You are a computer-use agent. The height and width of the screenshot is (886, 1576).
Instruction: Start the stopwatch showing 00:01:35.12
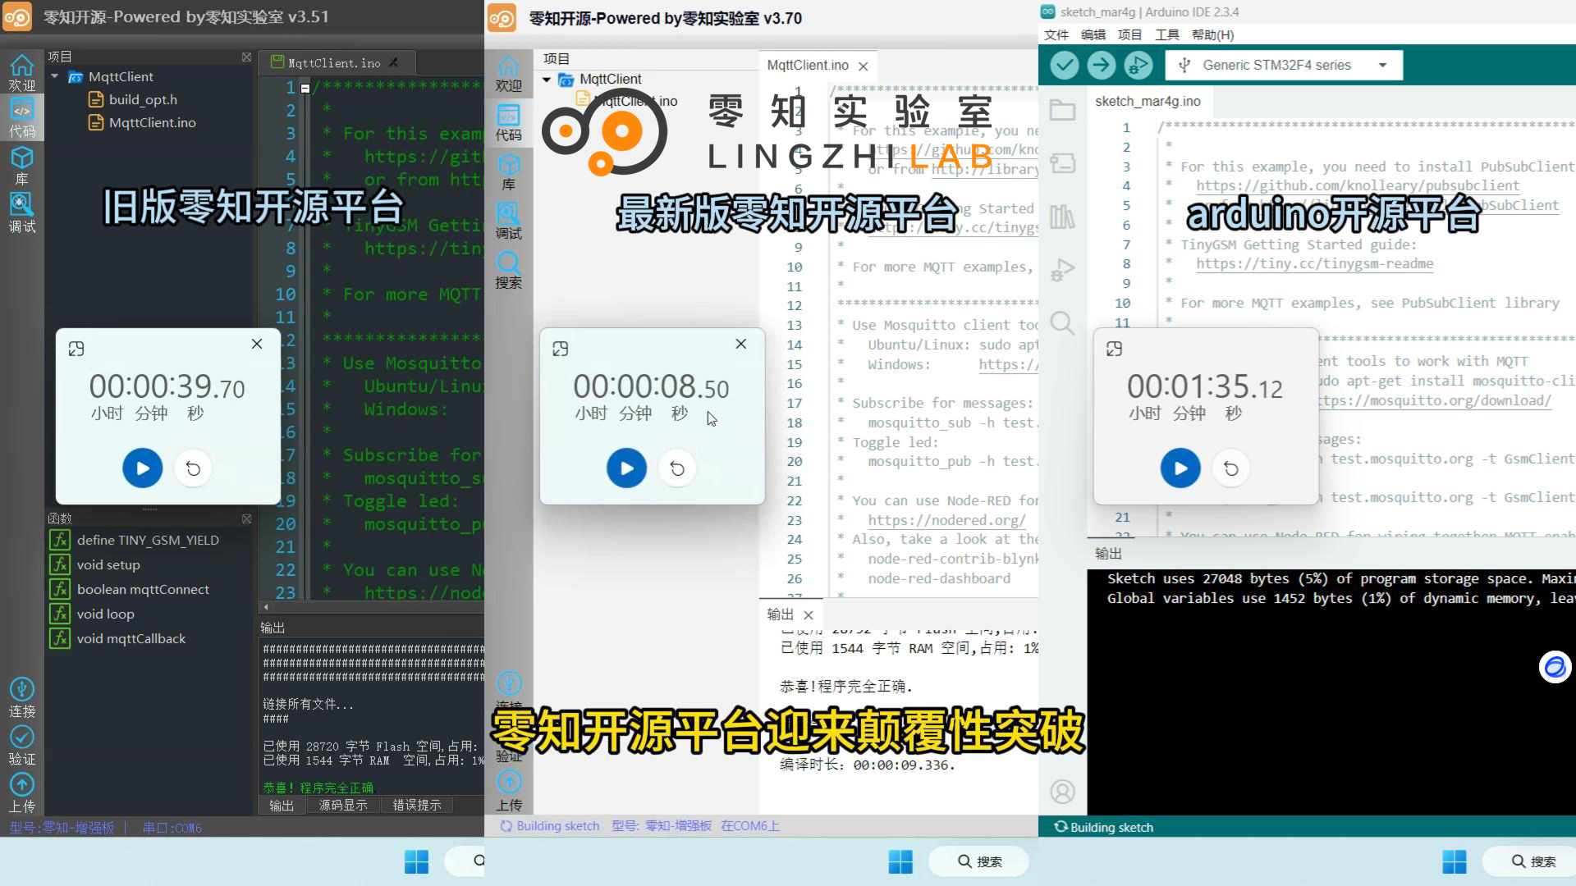click(x=1181, y=468)
